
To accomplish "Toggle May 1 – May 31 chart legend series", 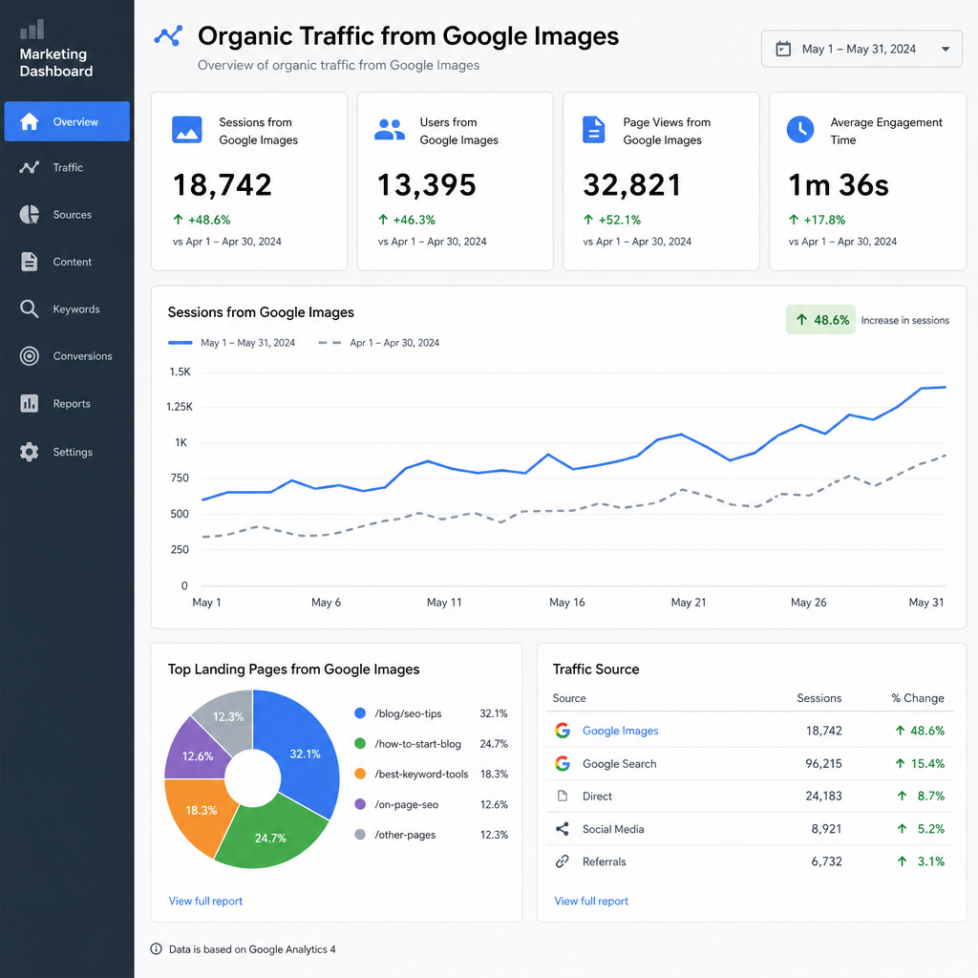I will pyautogui.click(x=231, y=343).
